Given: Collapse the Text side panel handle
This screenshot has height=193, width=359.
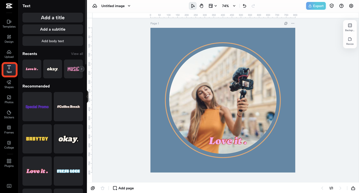Looking at the screenshot, I should pos(87,96).
